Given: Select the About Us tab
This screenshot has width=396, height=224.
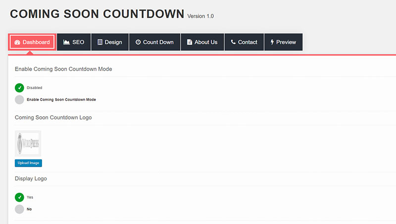Looking at the screenshot, I should 202,42.
